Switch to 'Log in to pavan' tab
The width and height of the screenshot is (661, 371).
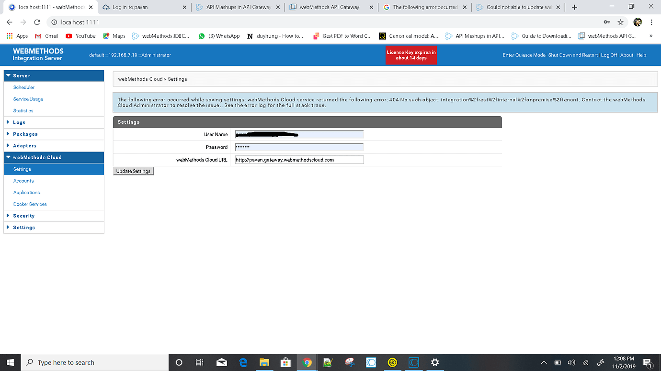coord(145,7)
